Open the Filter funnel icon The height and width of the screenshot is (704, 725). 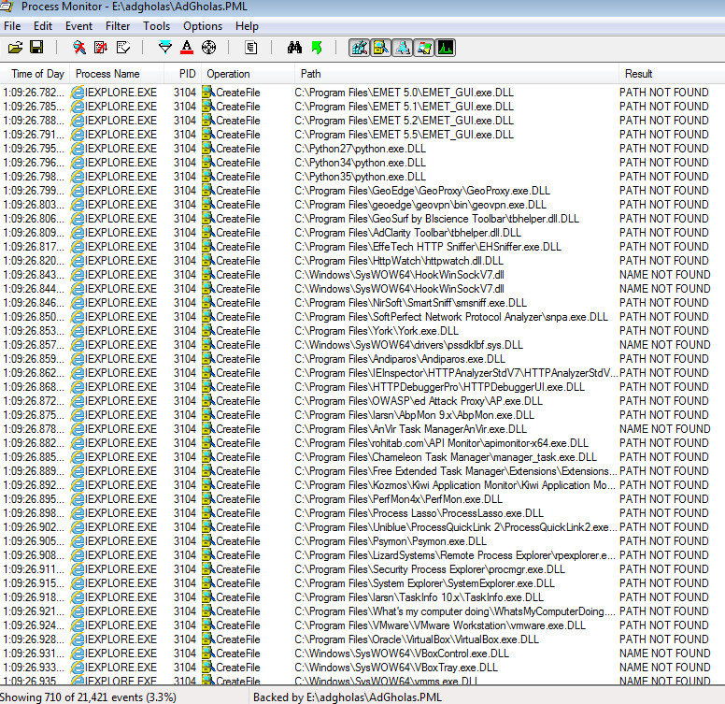(165, 47)
